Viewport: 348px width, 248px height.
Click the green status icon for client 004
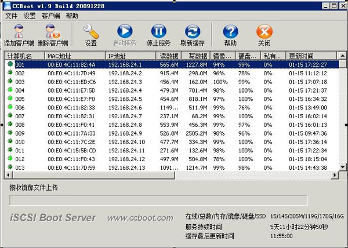[10, 90]
